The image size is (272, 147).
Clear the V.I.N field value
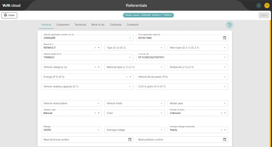[x=224, y=57]
